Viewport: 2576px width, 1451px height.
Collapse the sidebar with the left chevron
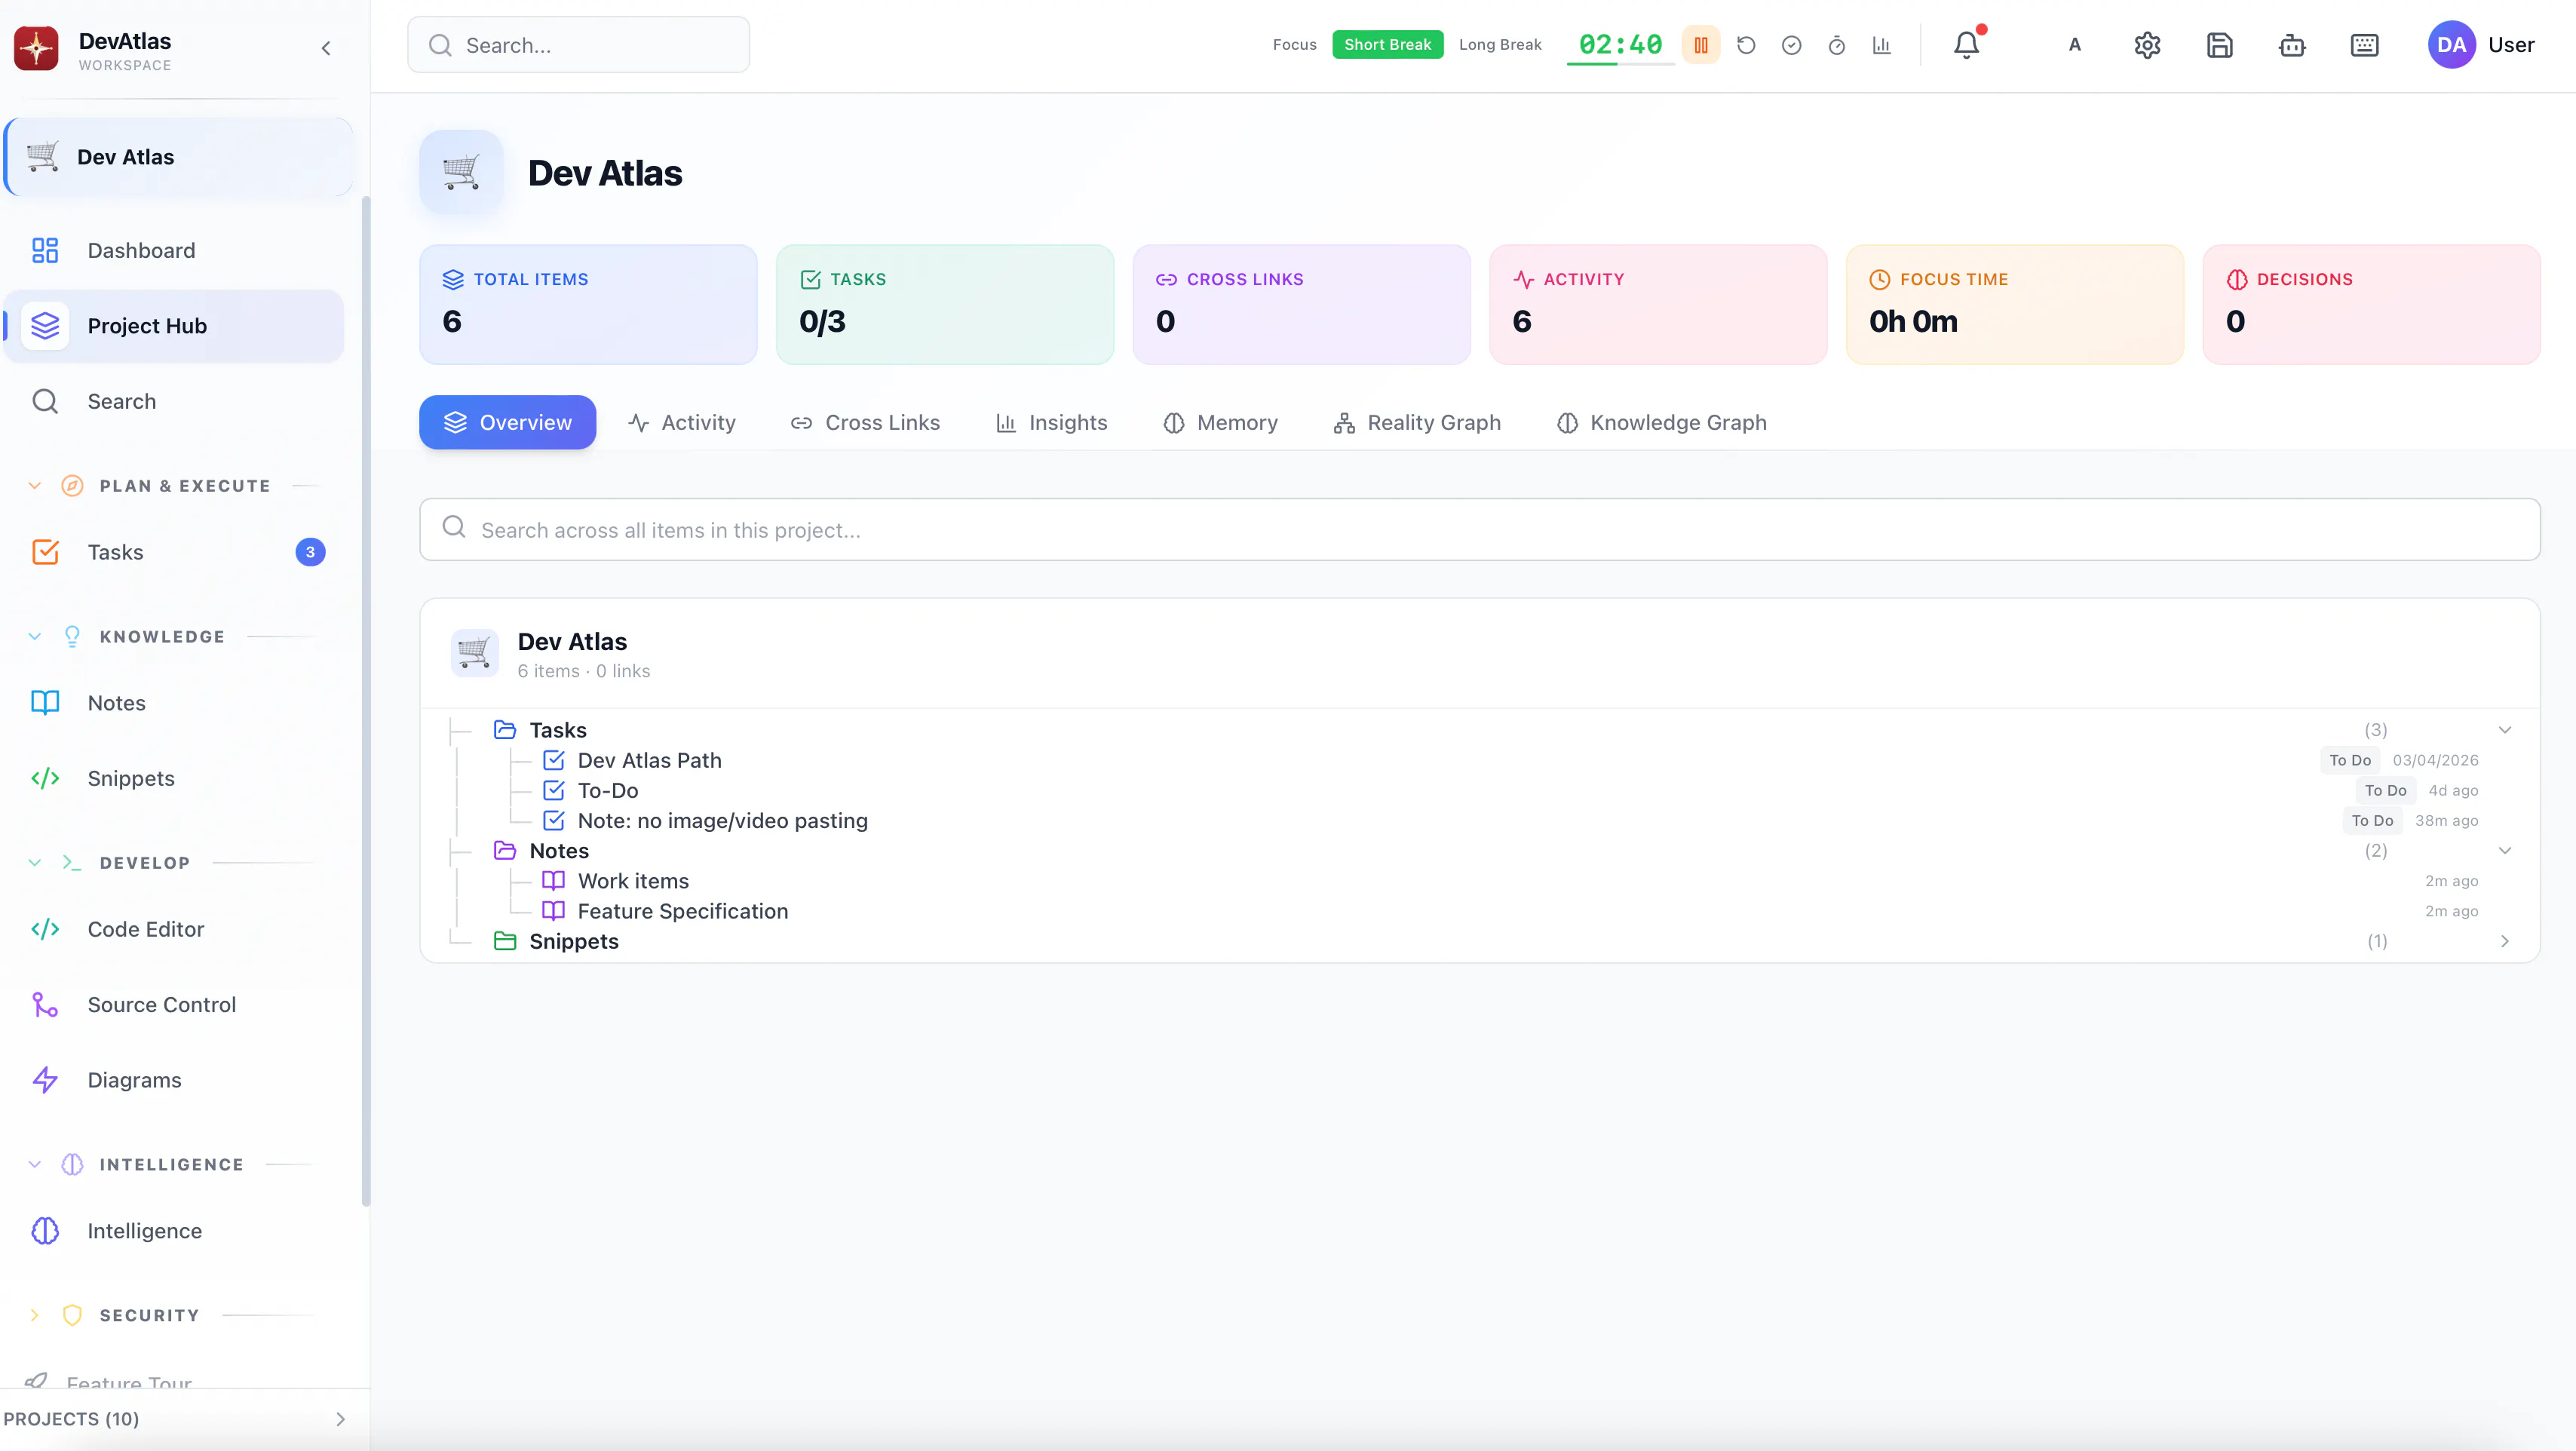point(326,48)
